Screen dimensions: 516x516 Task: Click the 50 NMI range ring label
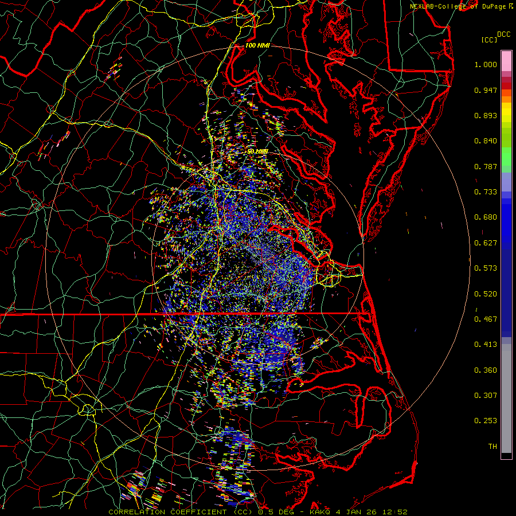point(257,151)
